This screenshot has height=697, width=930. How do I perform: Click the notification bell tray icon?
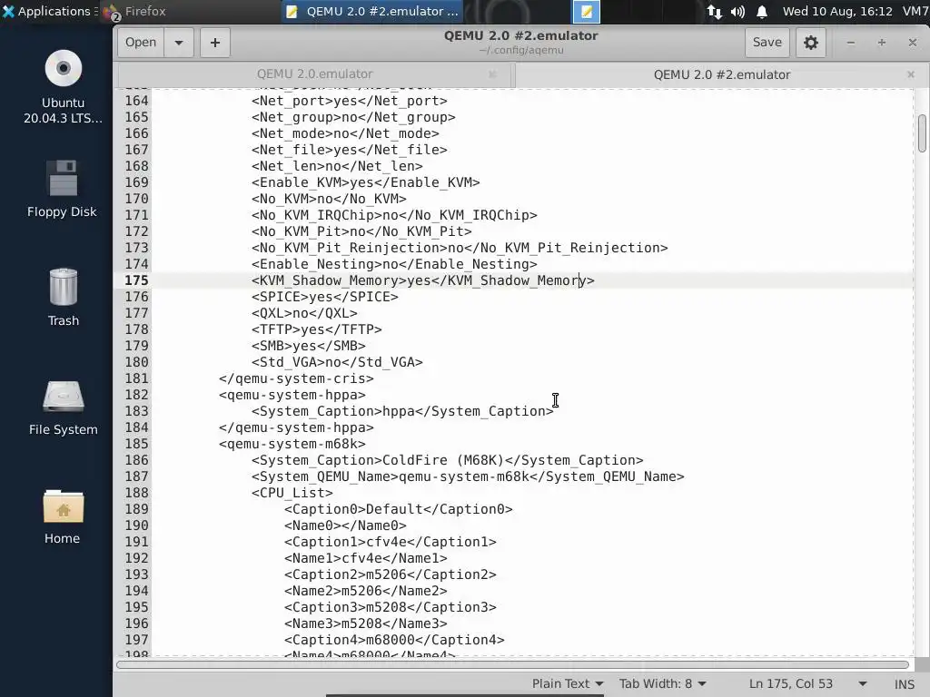click(762, 11)
